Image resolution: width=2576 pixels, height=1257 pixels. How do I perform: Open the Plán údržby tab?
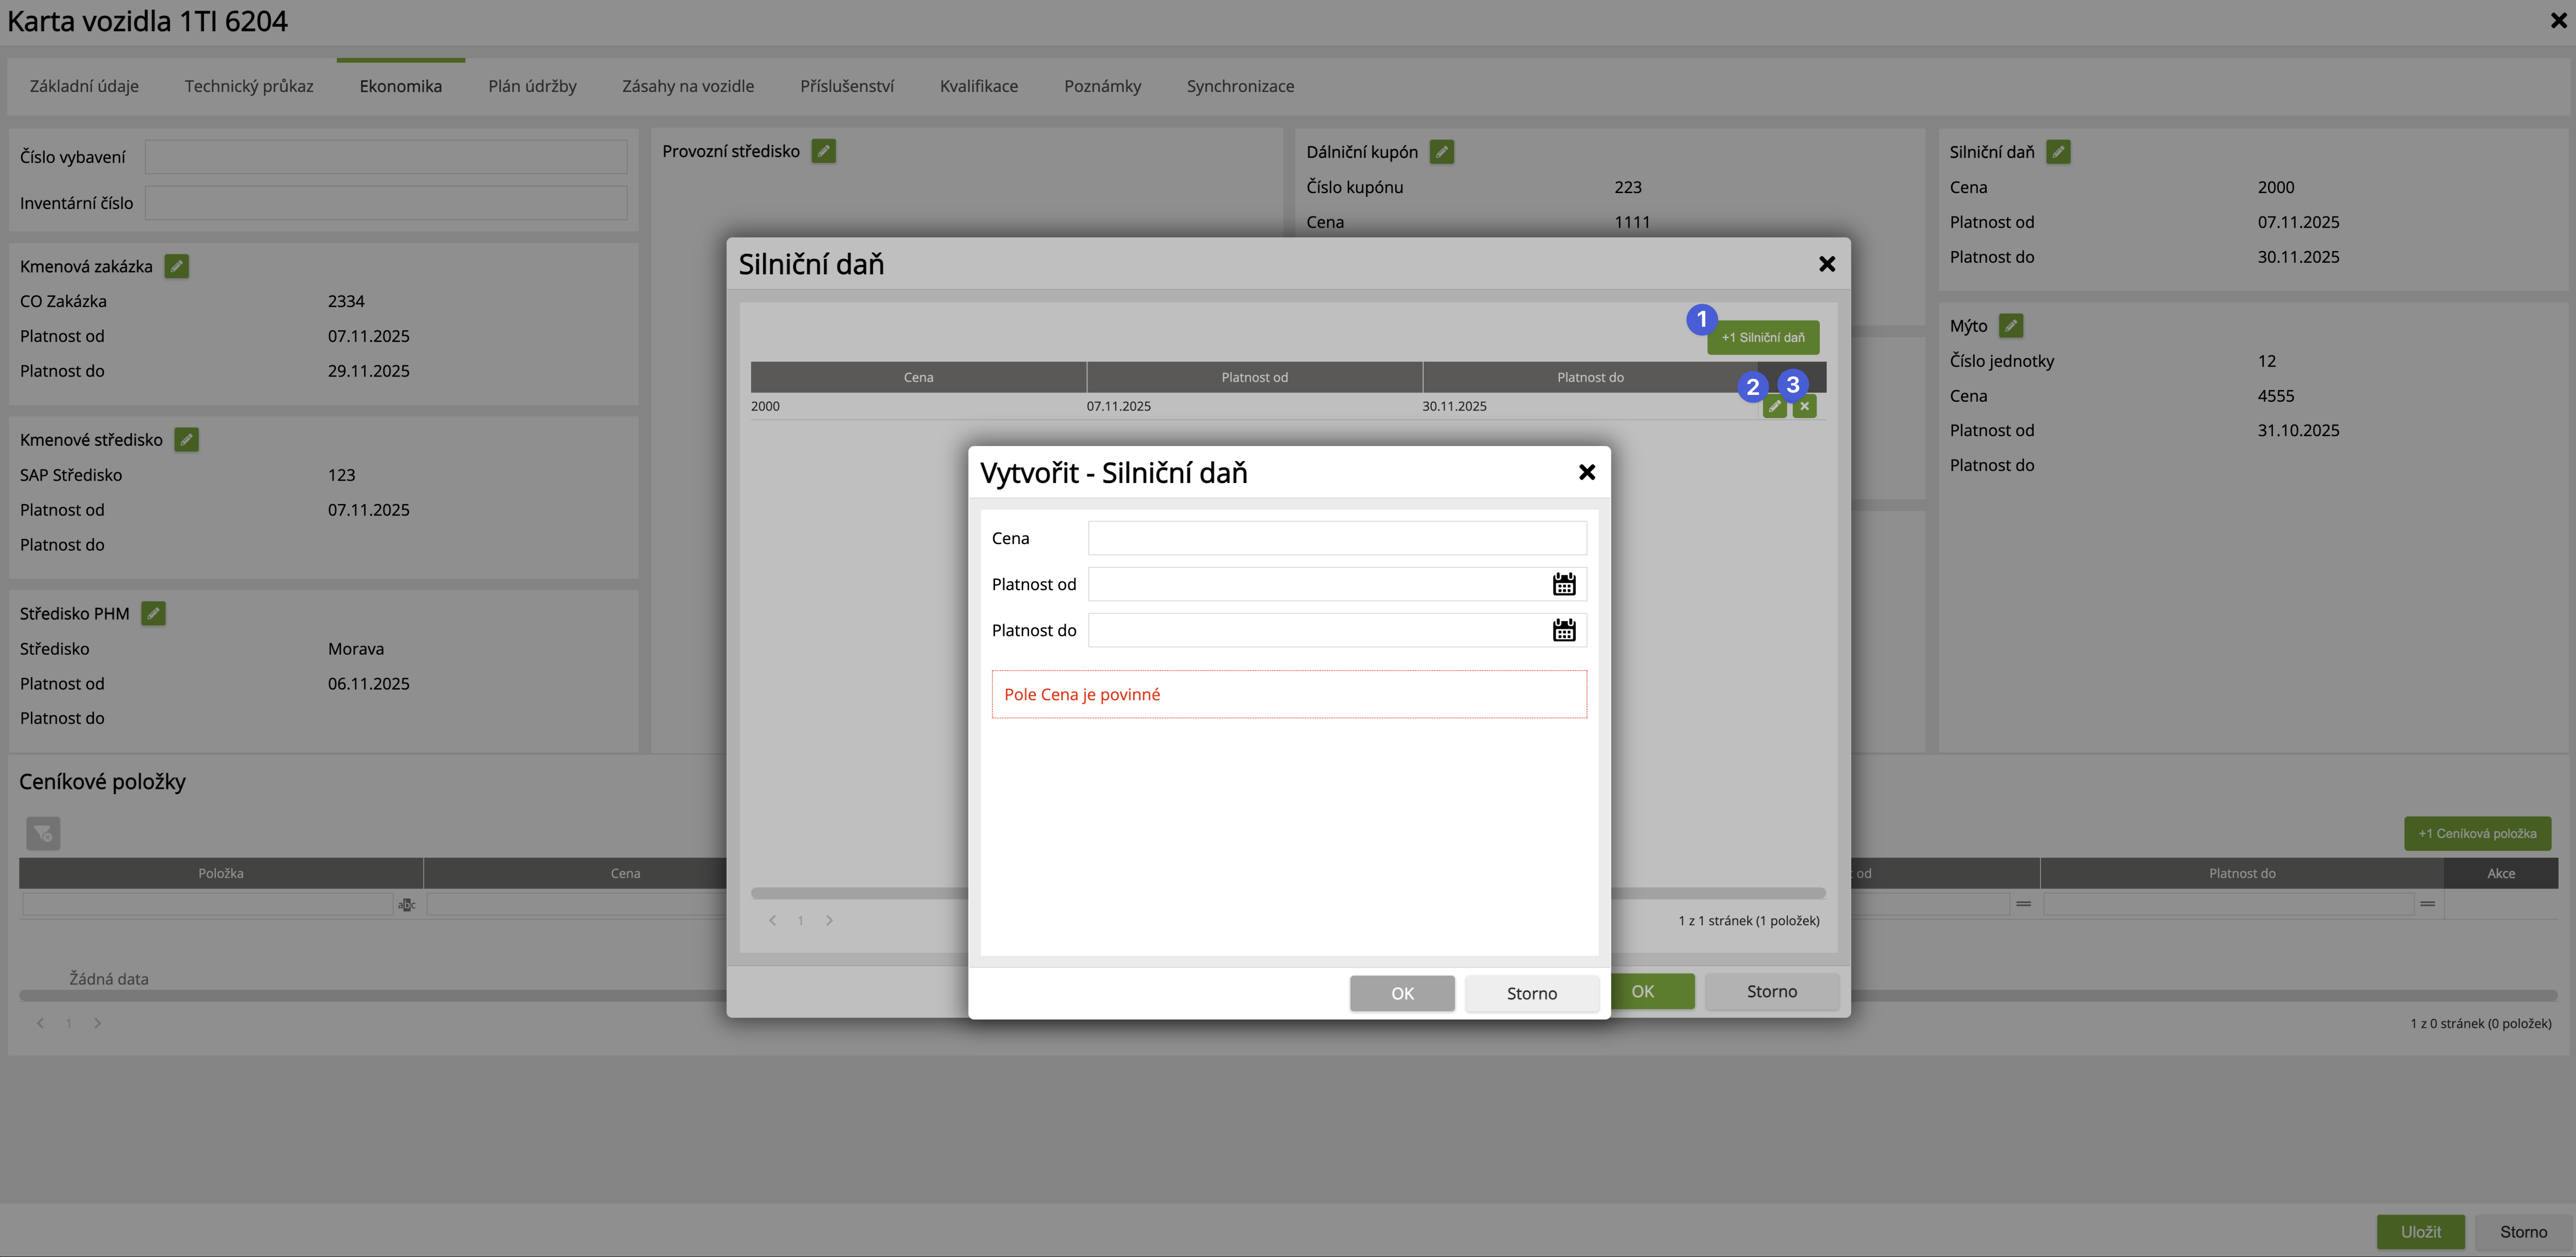coord(532,86)
